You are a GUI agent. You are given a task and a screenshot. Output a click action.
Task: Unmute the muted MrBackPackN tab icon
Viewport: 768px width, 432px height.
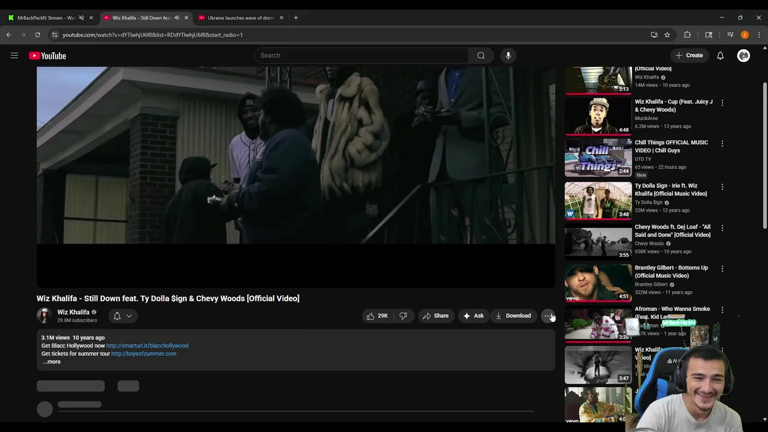(x=82, y=18)
